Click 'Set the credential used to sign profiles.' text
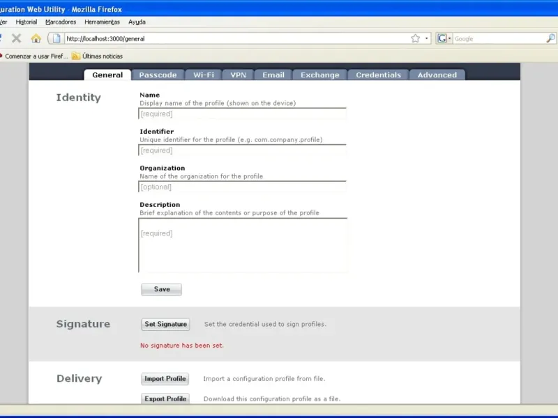This screenshot has height=418, width=558. click(x=265, y=324)
